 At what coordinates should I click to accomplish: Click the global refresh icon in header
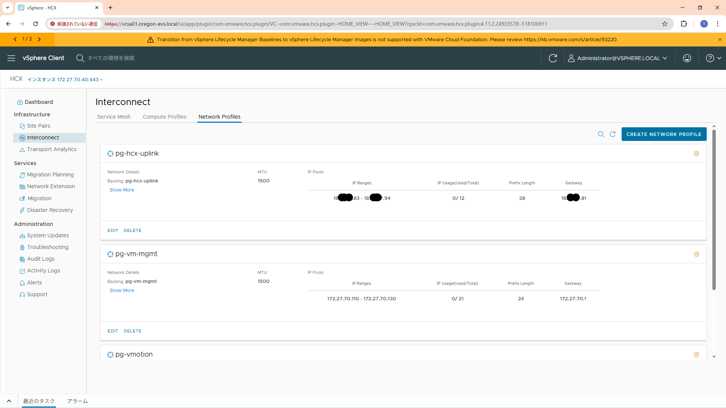point(553,58)
